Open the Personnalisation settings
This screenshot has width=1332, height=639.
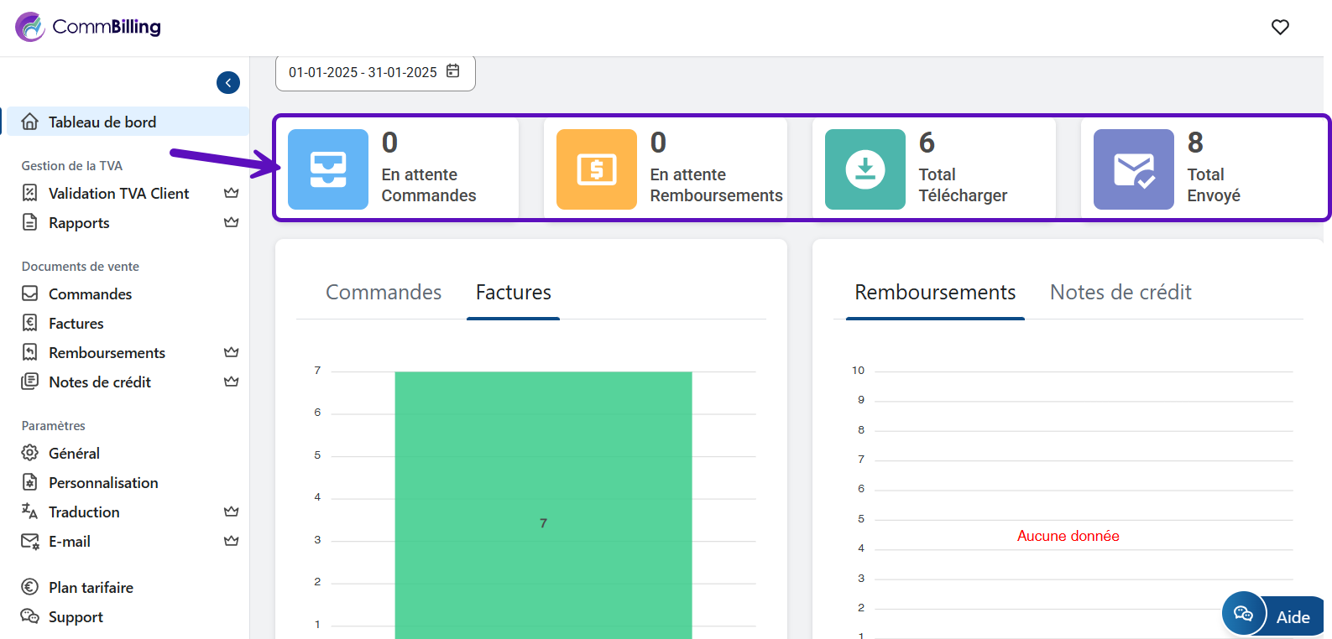tap(103, 483)
